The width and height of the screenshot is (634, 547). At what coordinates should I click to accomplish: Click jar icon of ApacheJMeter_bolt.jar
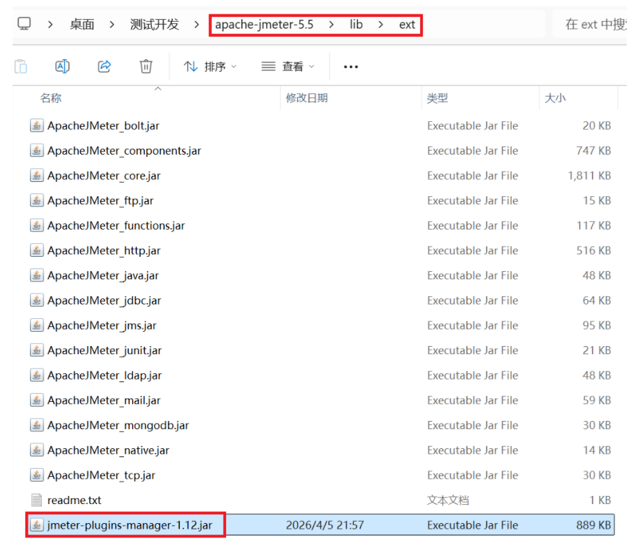click(x=37, y=126)
